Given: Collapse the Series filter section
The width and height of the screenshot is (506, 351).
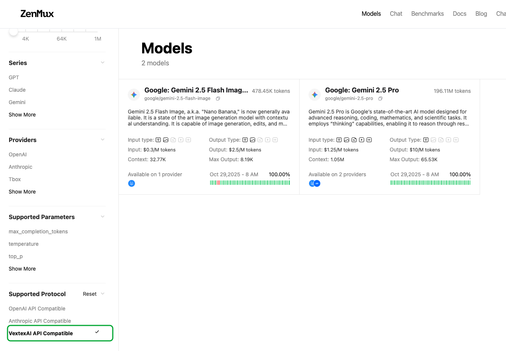Looking at the screenshot, I should (x=103, y=63).
